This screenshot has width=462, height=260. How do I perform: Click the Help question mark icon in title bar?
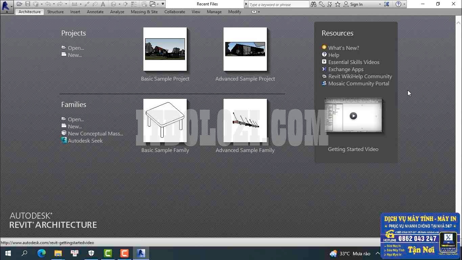[398, 4]
